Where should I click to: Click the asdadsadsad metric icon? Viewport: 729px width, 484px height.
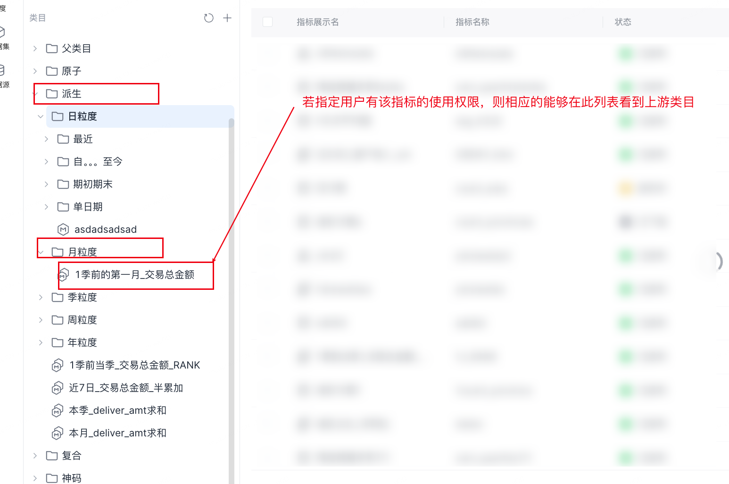tap(63, 230)
